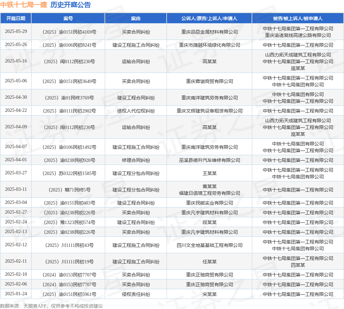
Task: Click plaintiff 段某某
Action: tap(210, 223)
